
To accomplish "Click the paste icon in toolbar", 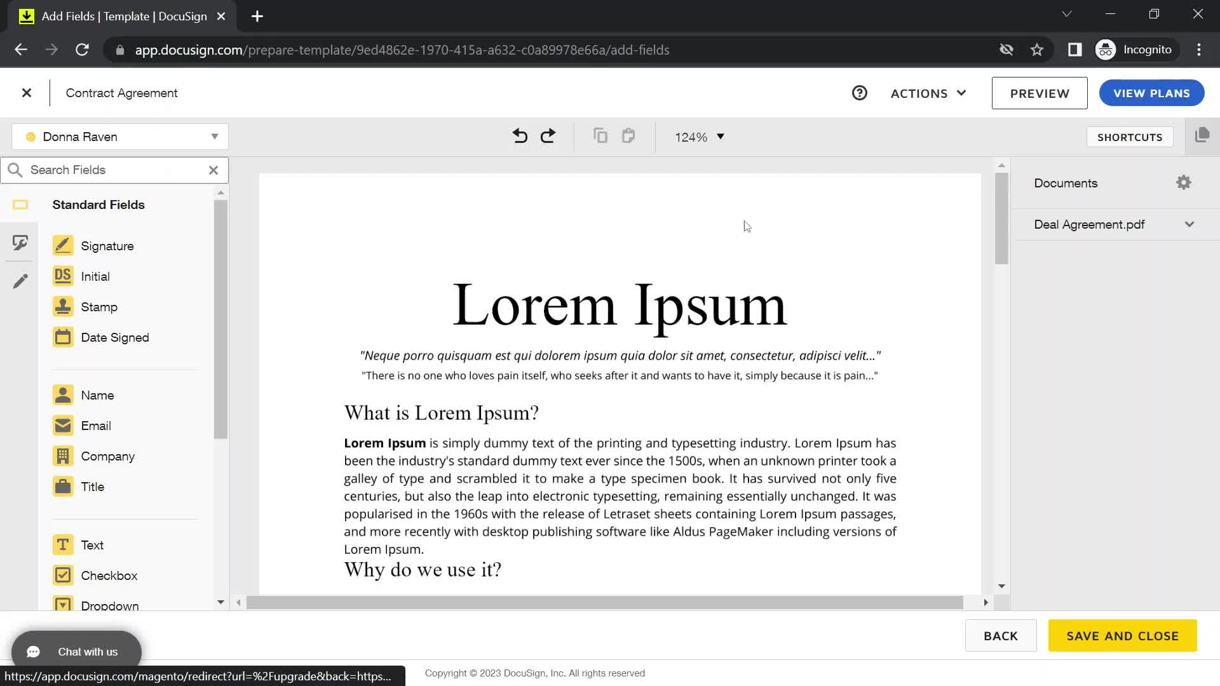I will (x=628, y=136).
